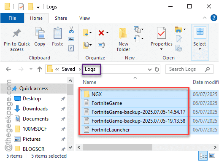Image resolution: width=219 pixels, height=161 pixels.
Task: Click the Open icon in Open group
Action: coord(178,30)
